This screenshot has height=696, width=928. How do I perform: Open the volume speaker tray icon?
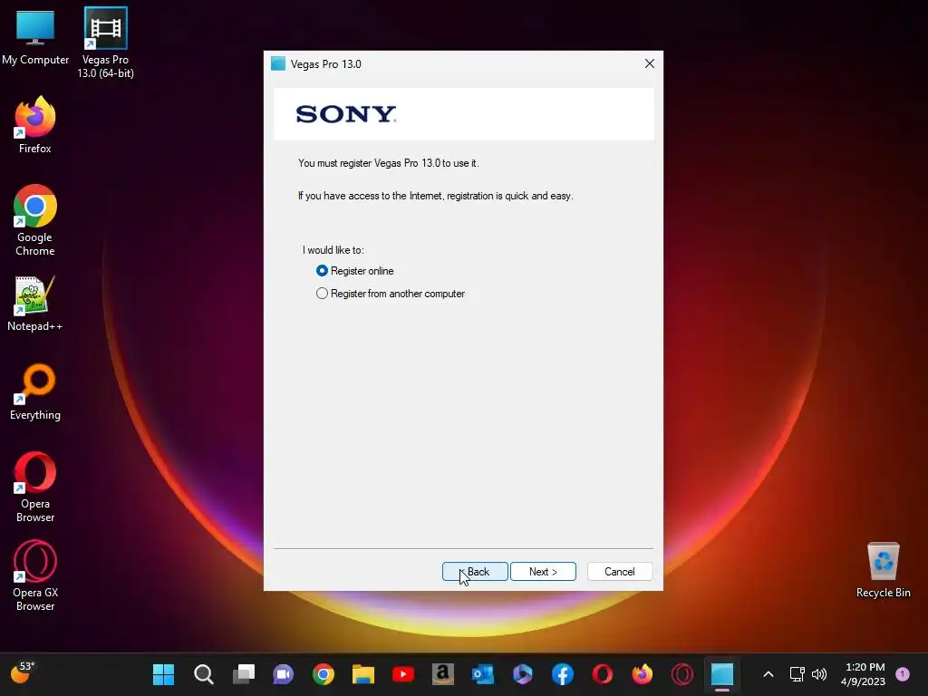tap(819, 674)
